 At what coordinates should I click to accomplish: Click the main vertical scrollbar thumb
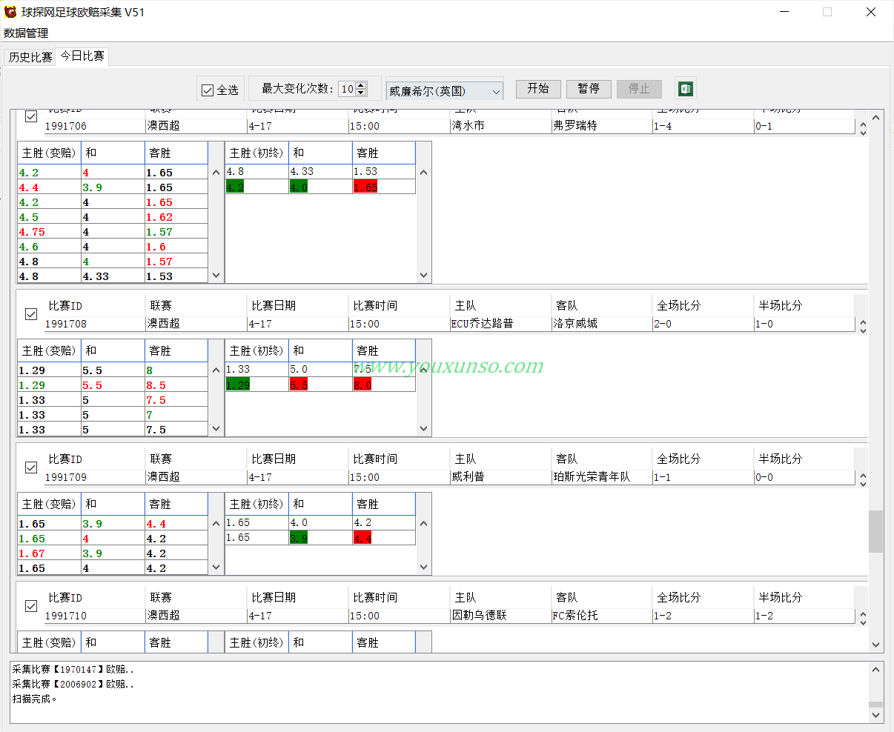[876, 531]
